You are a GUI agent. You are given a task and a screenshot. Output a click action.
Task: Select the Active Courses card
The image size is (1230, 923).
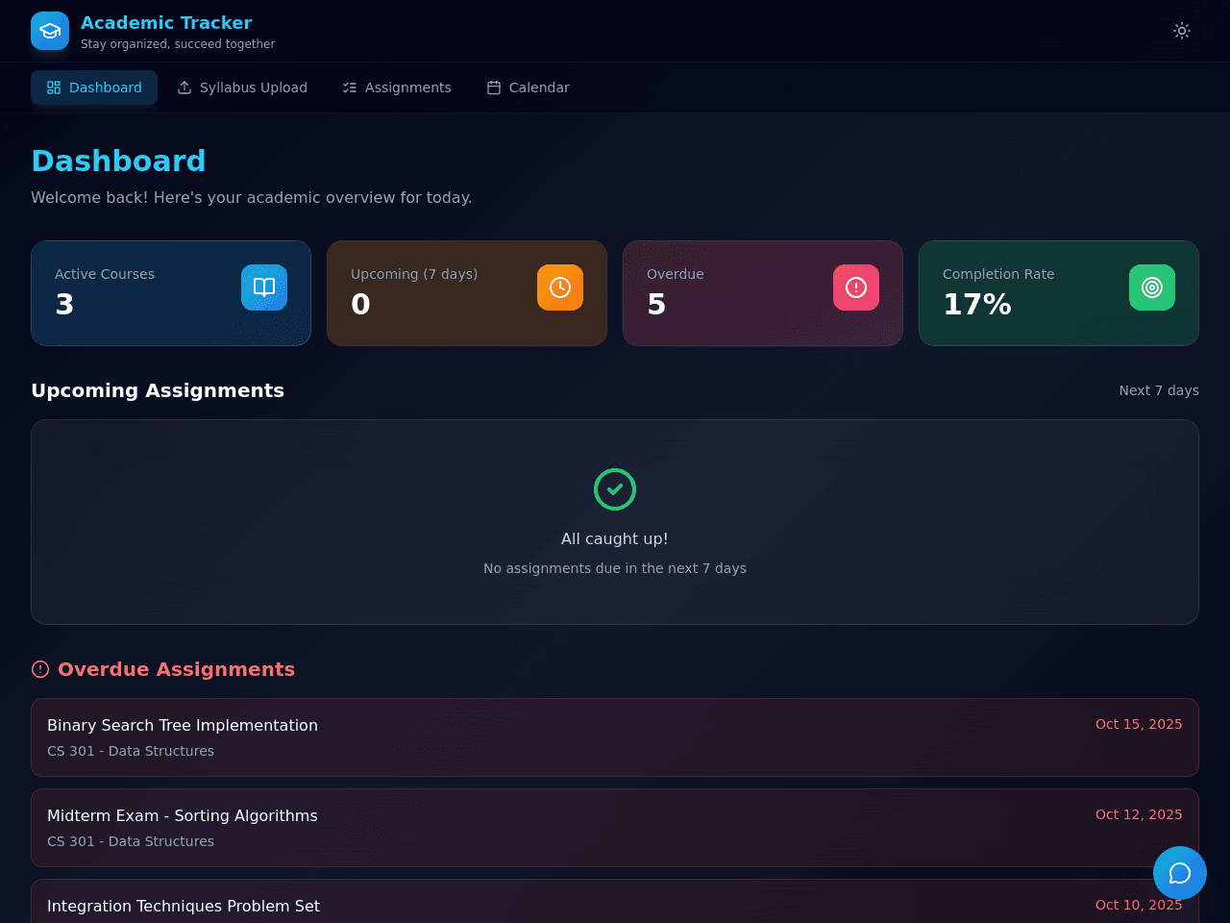171,293
